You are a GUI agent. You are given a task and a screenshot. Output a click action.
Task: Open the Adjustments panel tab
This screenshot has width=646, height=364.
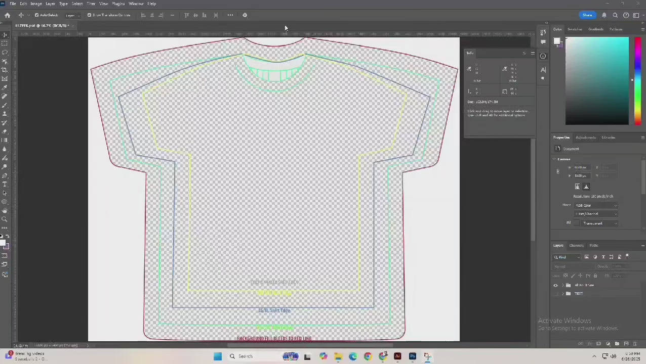(585, 138)
